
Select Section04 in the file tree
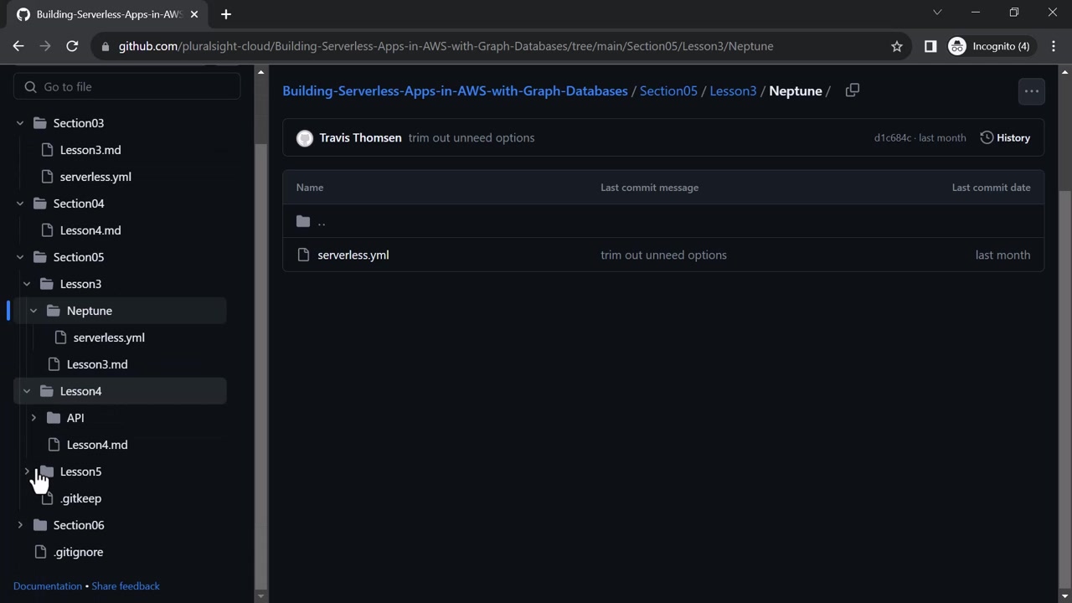pos(79,204)
